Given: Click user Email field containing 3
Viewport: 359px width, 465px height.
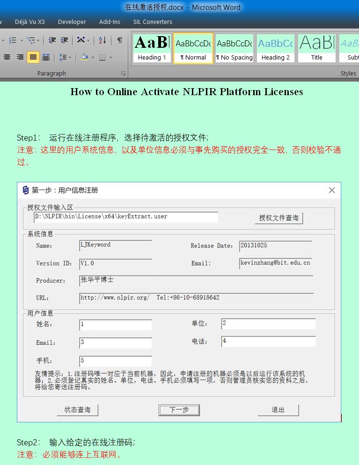Looking at the screenshot, I should tap(116, 343).
